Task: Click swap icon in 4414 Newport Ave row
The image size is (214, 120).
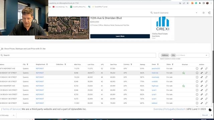Action: [202, 86]
